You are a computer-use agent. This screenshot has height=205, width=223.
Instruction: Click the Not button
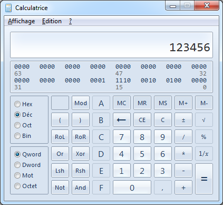click(x=60, y=188)
